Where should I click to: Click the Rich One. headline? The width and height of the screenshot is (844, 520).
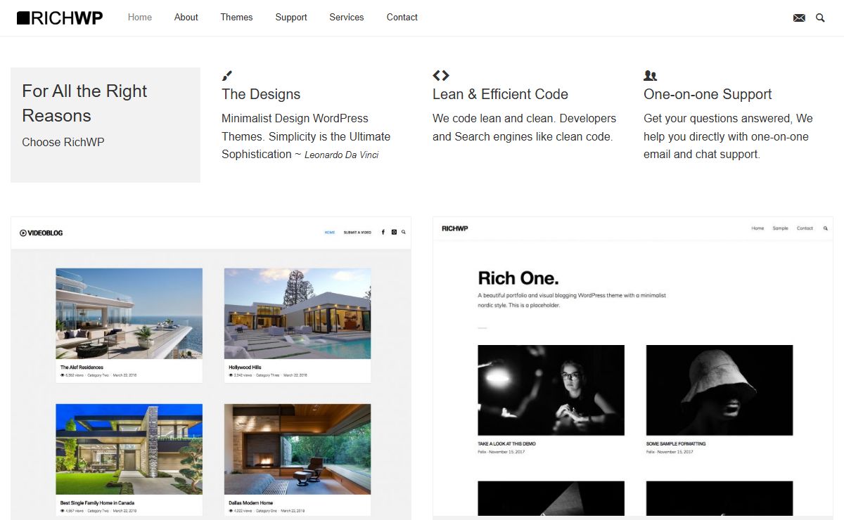point(518,278)
